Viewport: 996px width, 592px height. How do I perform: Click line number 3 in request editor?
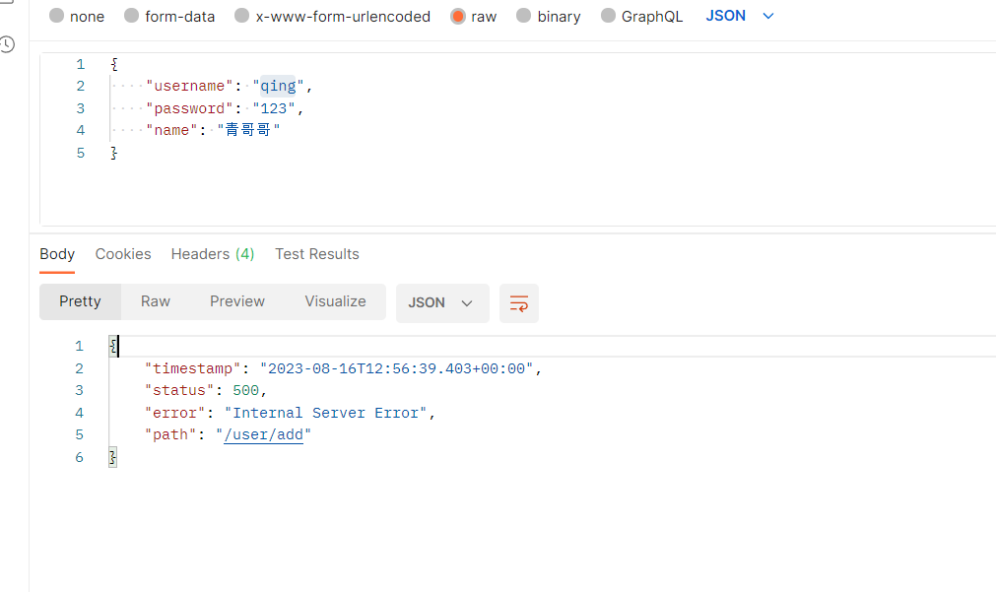[81, 108]
